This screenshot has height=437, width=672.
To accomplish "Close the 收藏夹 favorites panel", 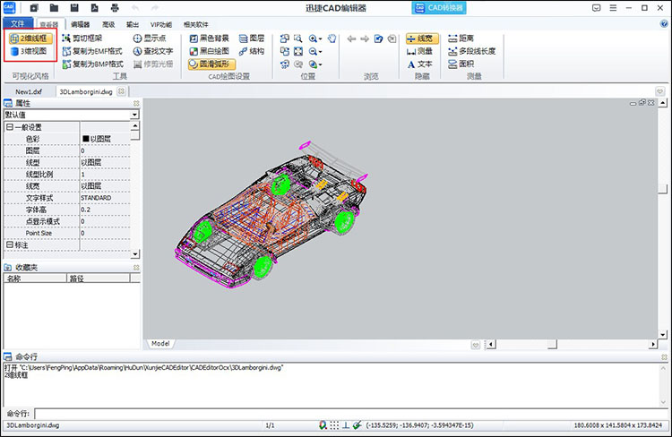I will [136, 268].
